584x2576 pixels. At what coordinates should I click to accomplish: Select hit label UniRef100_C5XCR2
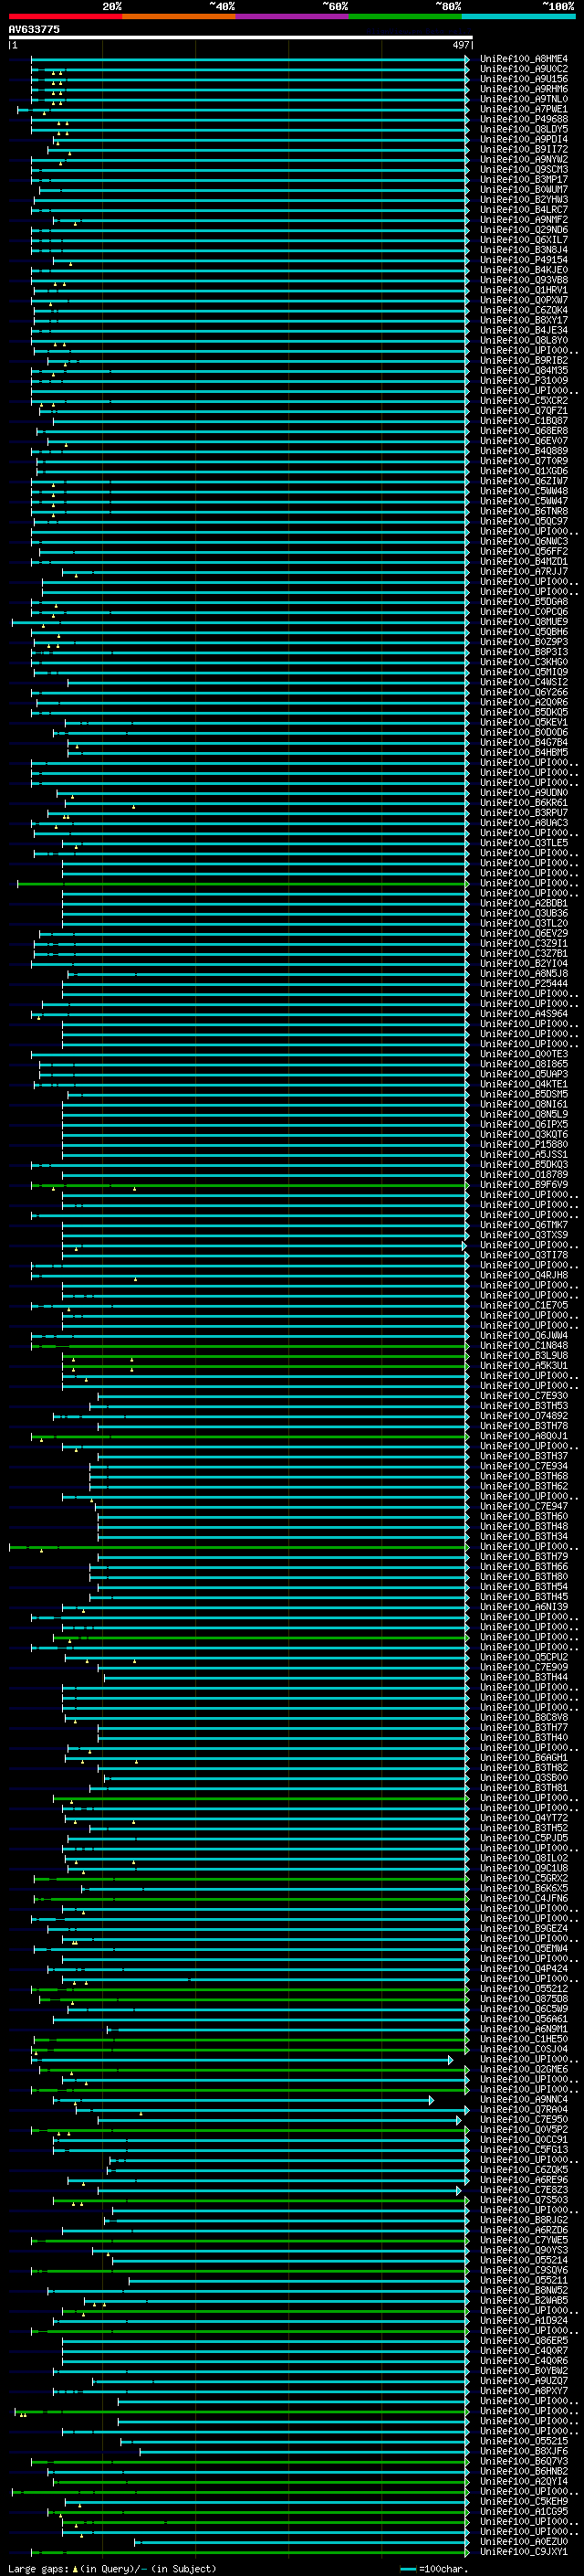click(524, 401)
